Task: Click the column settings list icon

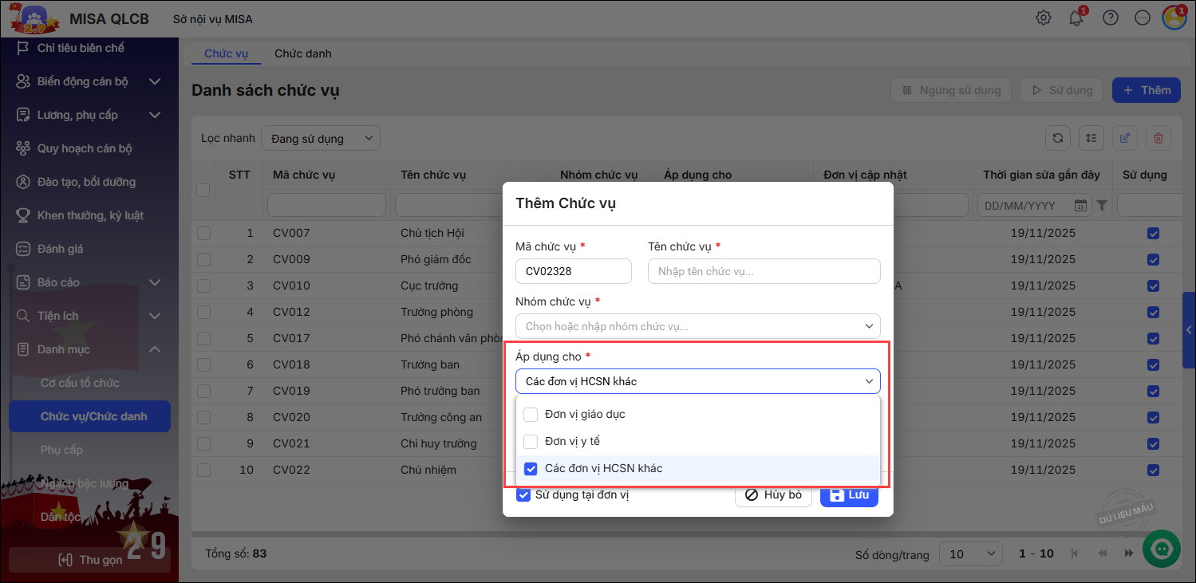Action: click(1091, 138)
